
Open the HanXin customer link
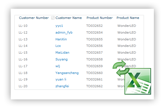point(61,39)
